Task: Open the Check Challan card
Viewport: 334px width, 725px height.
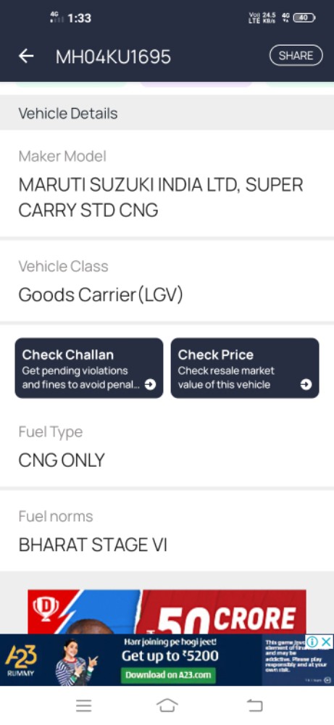Action: [x=89, y=368]
